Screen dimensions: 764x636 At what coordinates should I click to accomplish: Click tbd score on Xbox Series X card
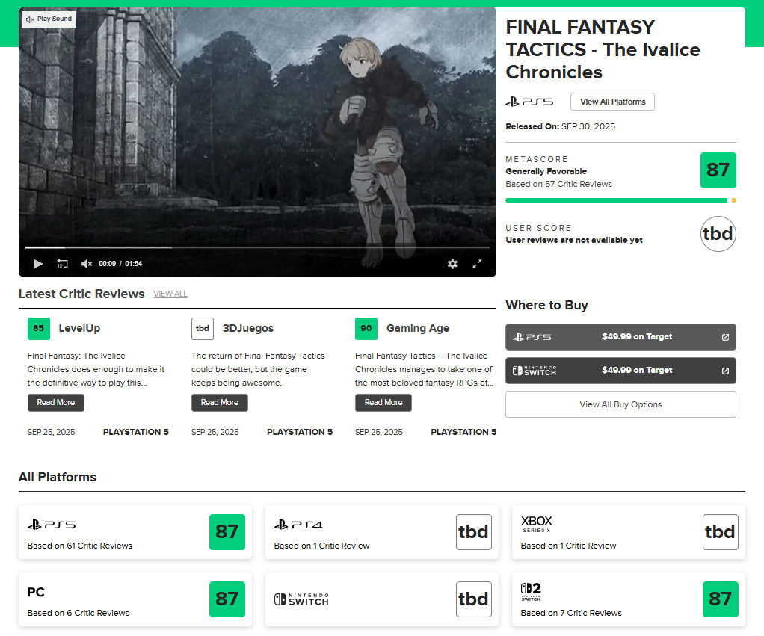720,532
